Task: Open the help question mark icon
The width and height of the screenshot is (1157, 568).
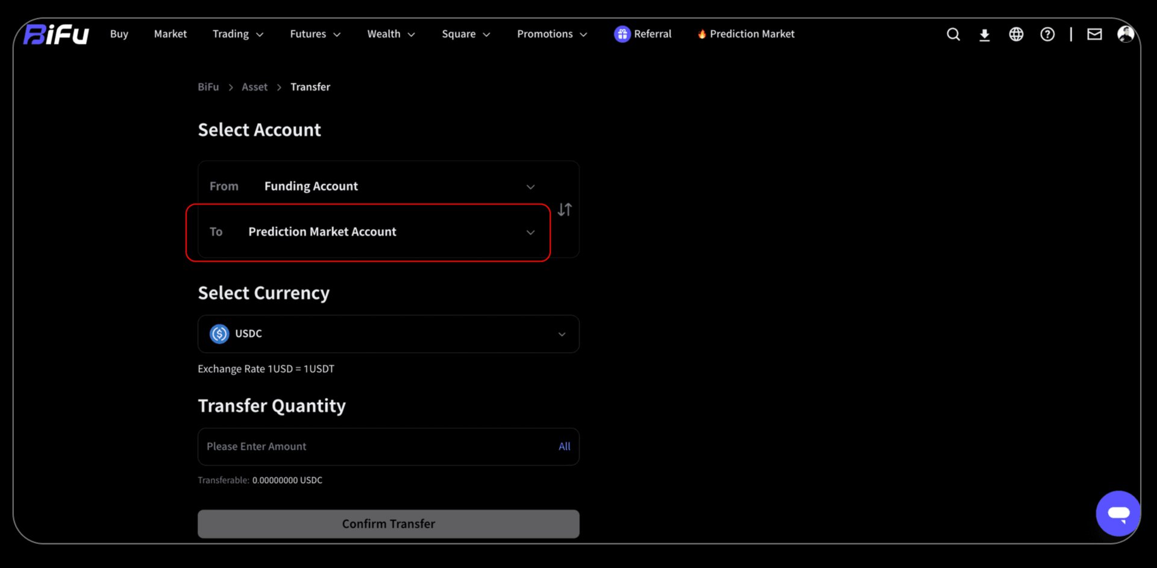Action: [x=1047, y=34]
